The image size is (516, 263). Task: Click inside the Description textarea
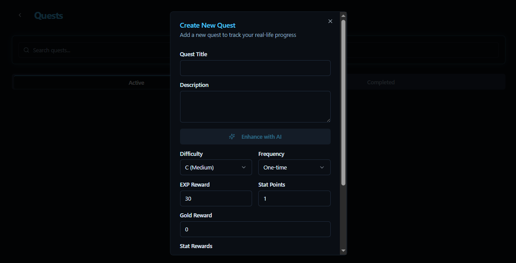click(255, 106)
